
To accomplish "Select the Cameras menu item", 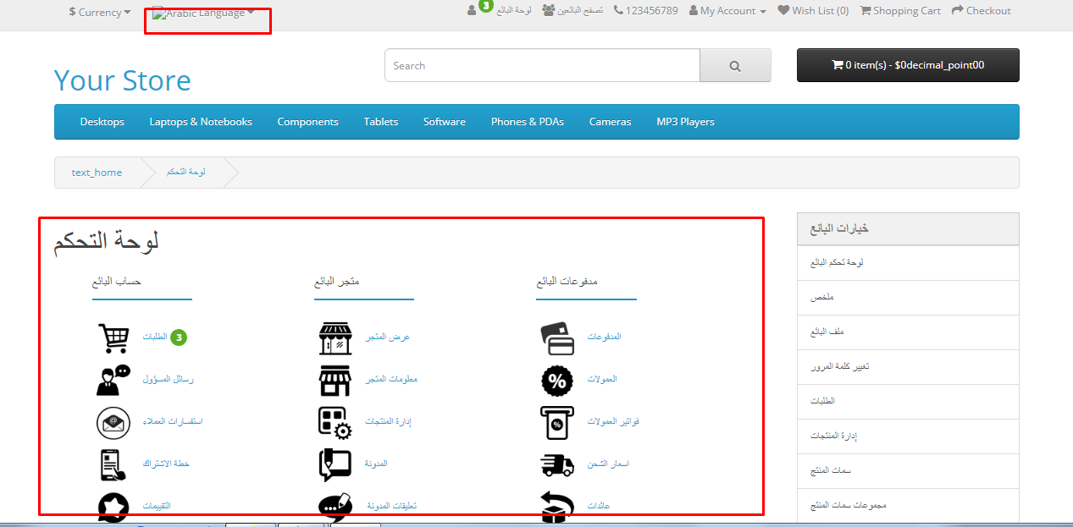I will point(611,122).
